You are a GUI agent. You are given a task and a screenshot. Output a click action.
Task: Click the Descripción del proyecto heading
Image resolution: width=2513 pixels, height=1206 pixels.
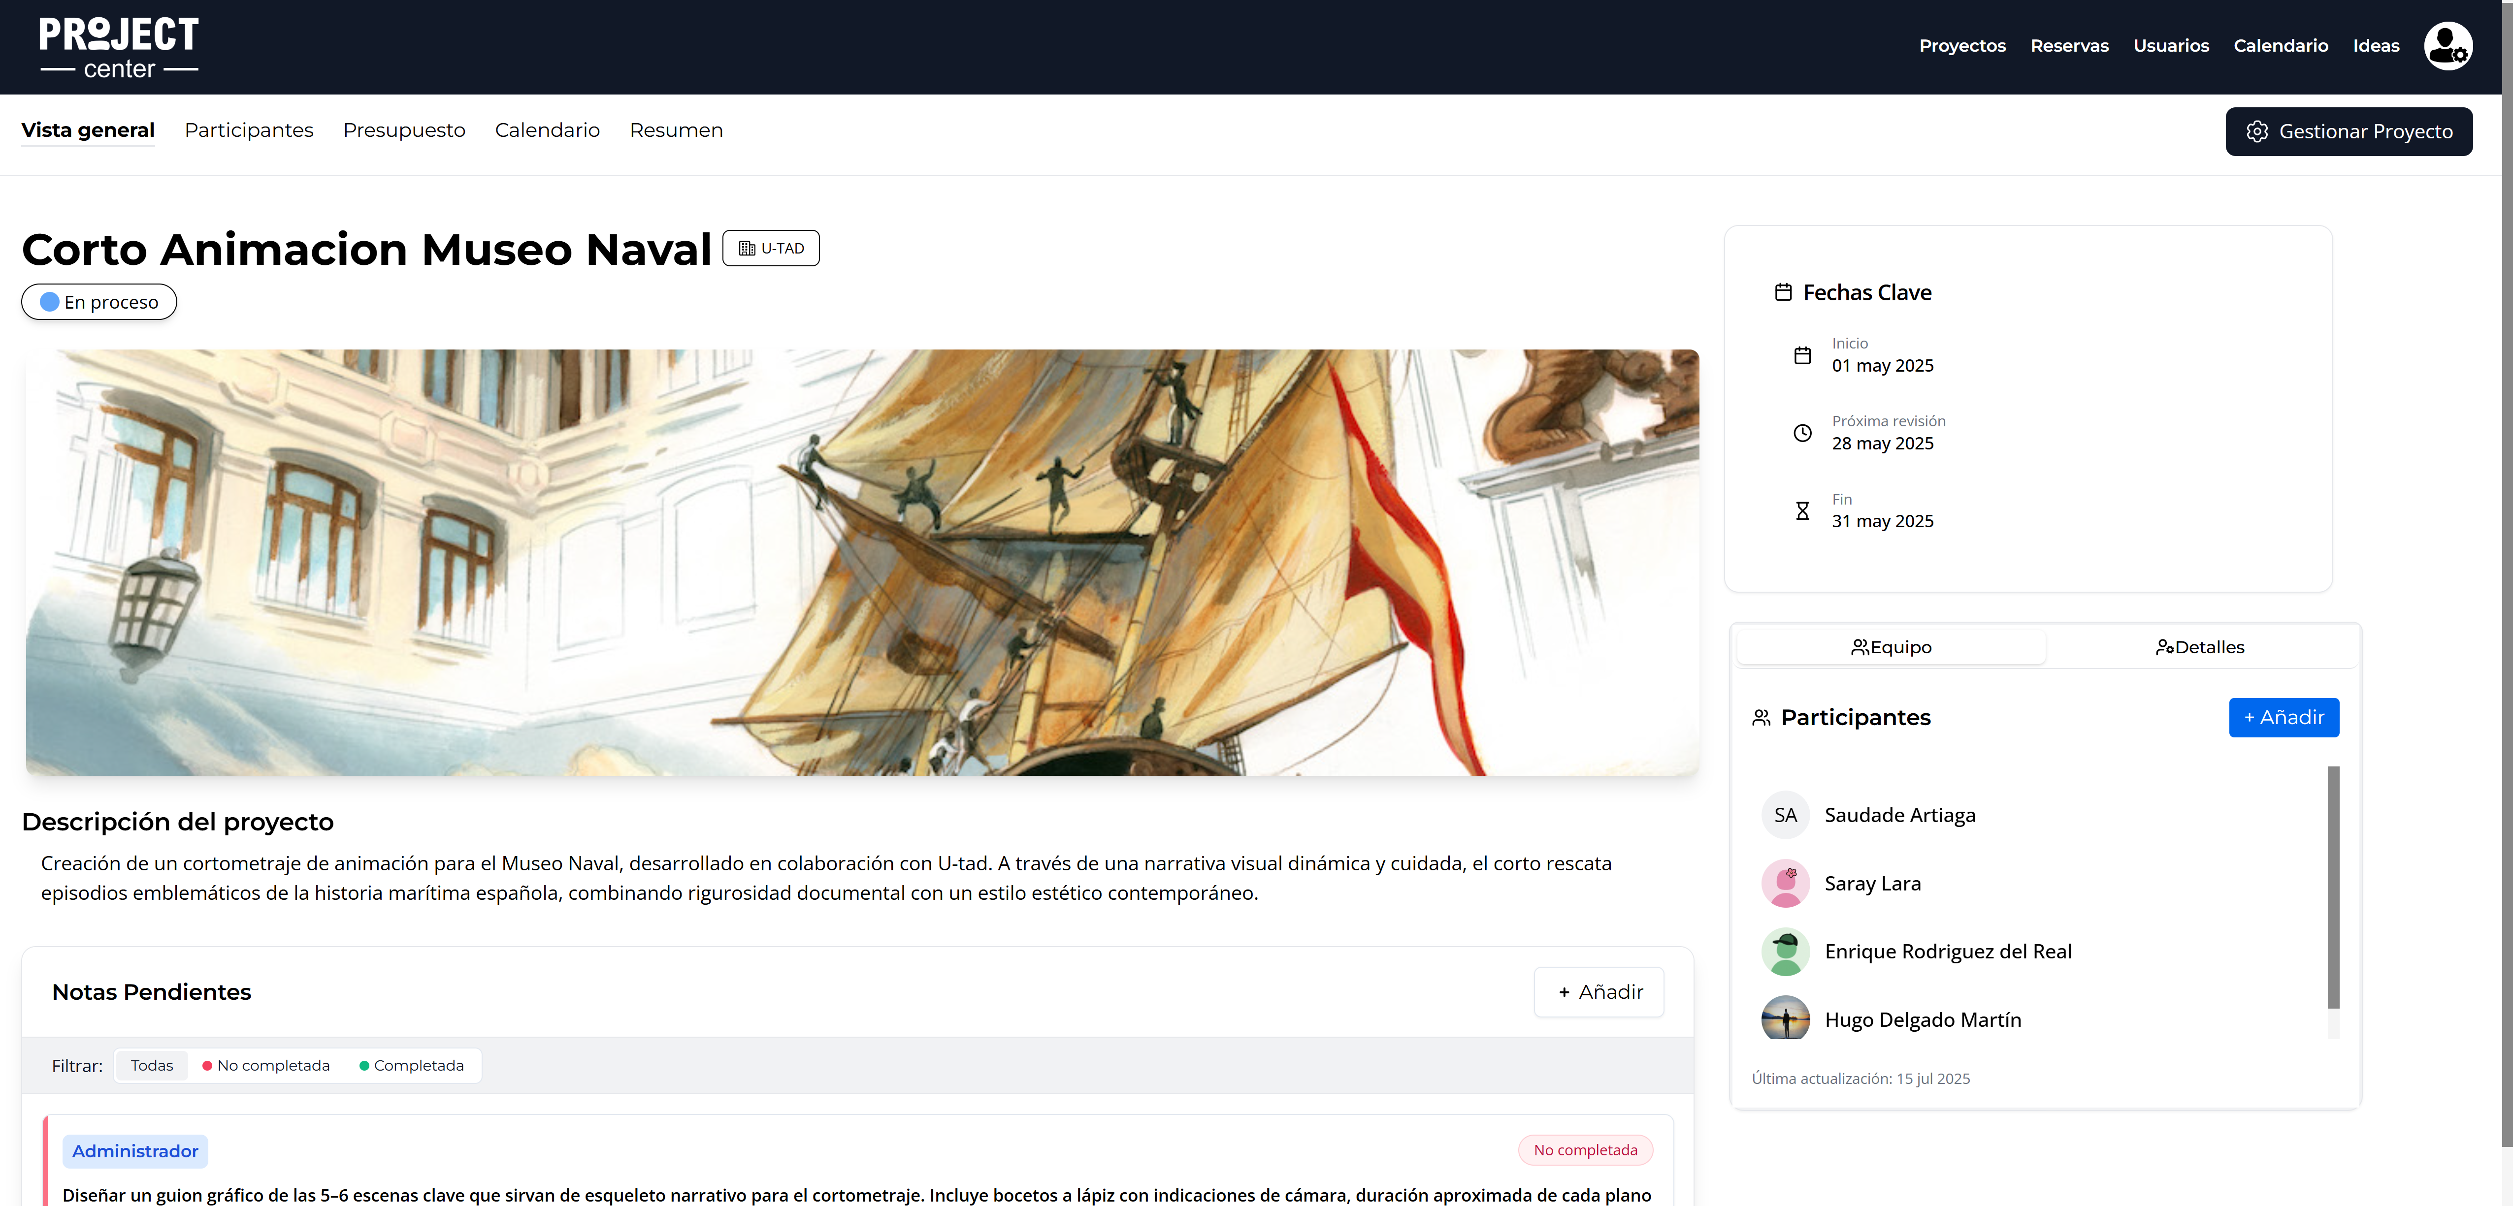coord(178,822)
